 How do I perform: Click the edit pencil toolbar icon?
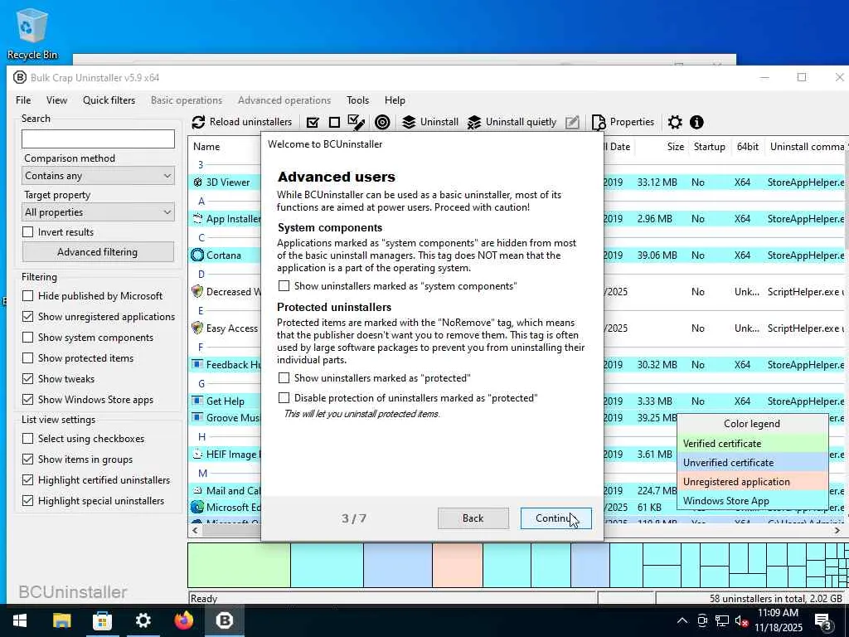572,123
